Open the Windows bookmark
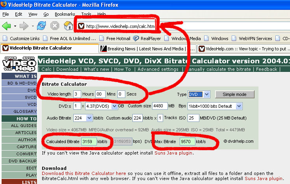The image size is (290, 184). [x=216, y=39]
